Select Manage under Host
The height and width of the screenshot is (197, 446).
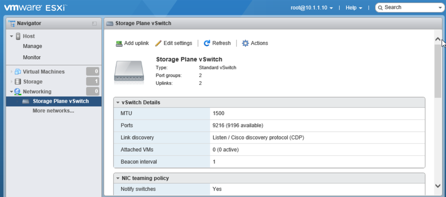[x=32, y=46]
